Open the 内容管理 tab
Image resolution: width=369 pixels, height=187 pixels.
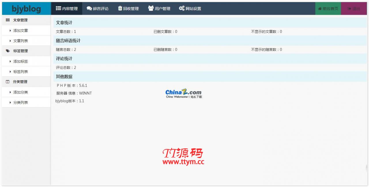point(67,9)
